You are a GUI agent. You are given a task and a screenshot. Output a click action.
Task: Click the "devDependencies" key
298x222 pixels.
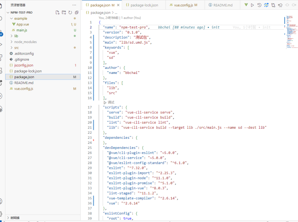pyautogui.click(x=120, y=148)
